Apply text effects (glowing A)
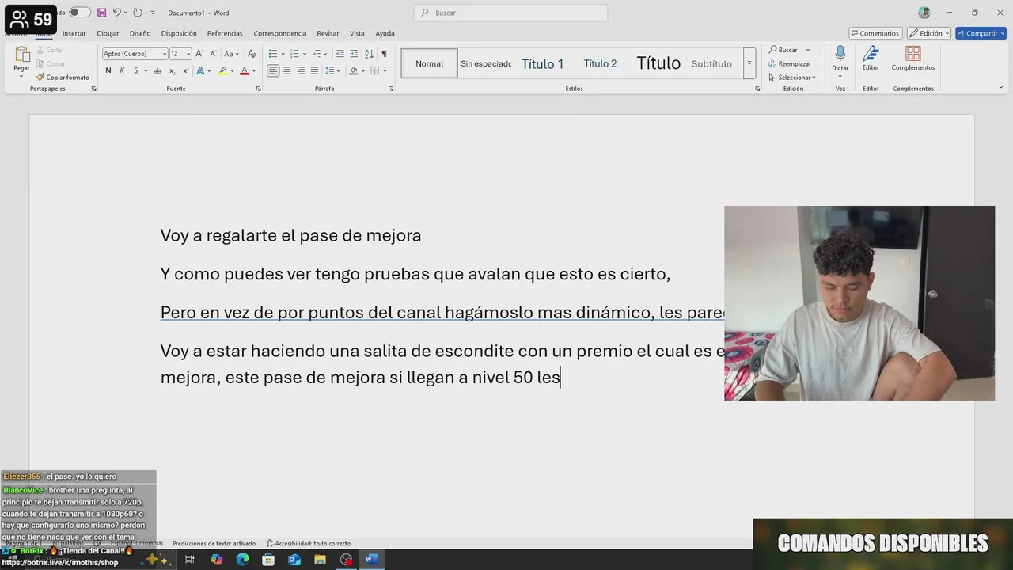Screen dimensions: 1013x570 [x=200, y=70]
